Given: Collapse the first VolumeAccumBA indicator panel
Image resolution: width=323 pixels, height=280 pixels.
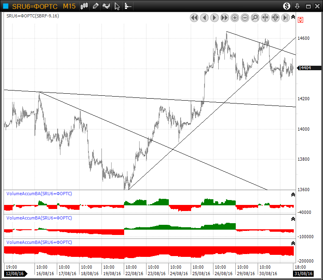Looking at the screenshot, I should point(293,195).
